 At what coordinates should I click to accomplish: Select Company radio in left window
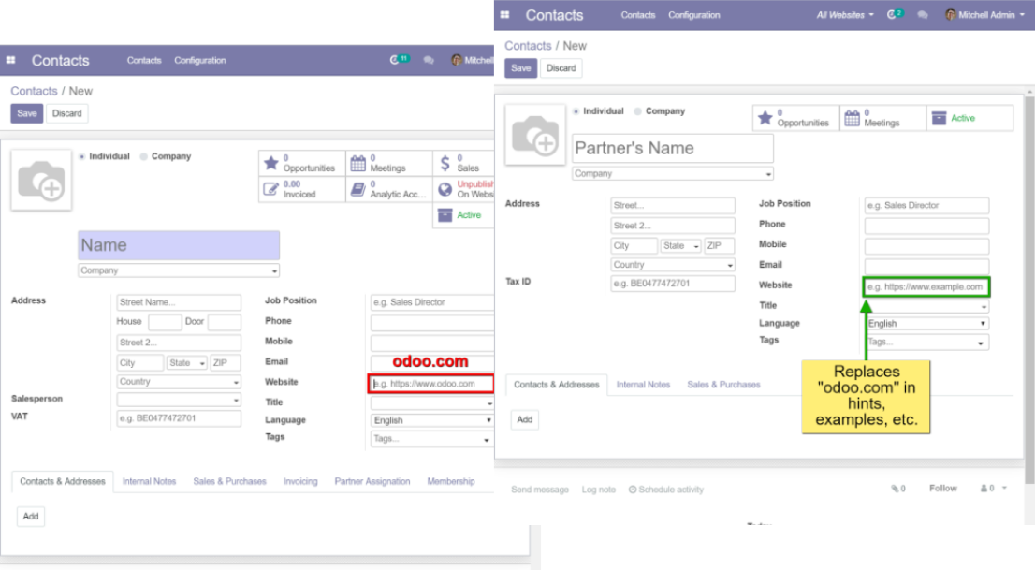tap(144, 156)
